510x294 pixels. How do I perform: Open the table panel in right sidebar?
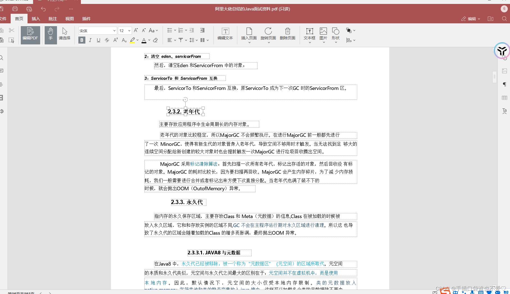coord(504,98)
